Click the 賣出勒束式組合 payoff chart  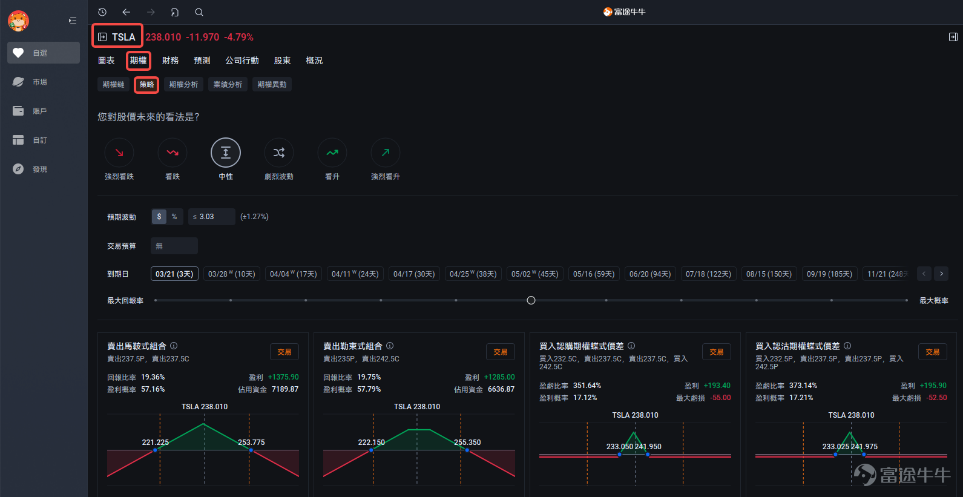click(419, 450)
